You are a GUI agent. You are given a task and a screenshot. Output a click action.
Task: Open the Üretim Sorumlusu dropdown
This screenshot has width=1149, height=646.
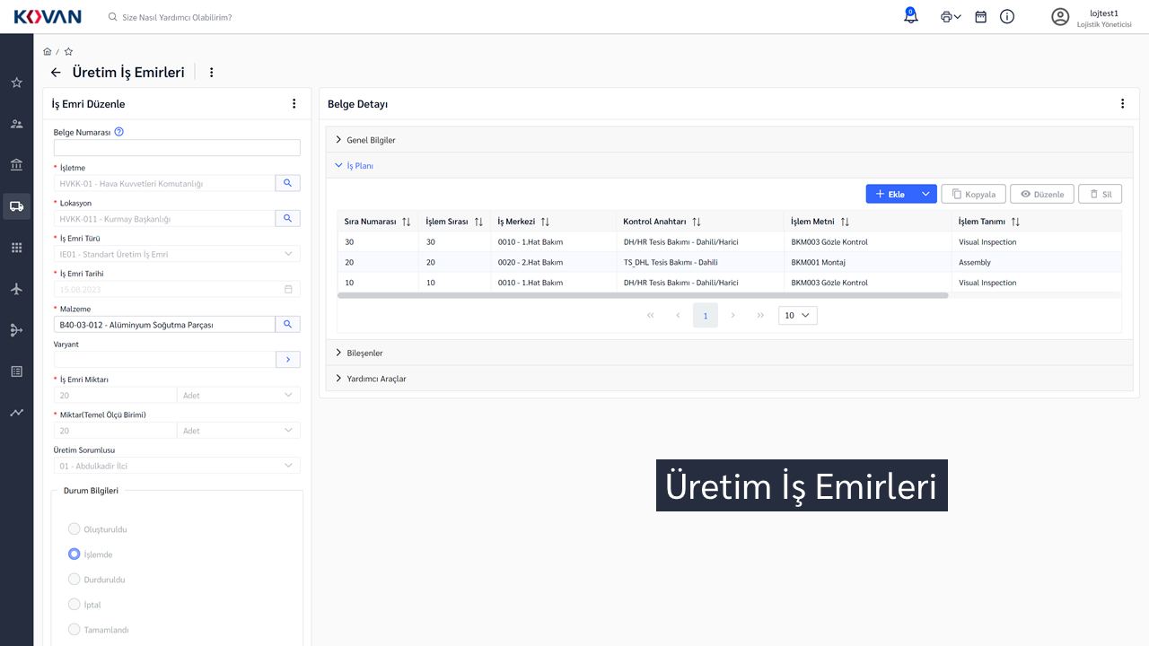177,466
